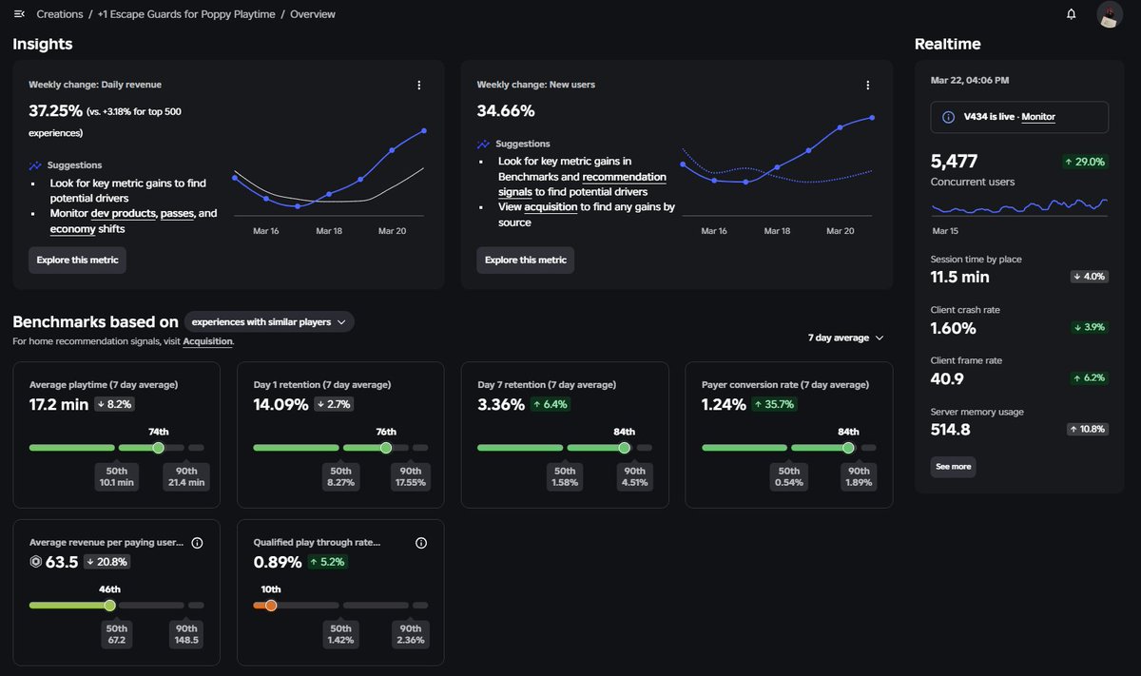The width and height of the screenshot is (1141, 676).
Task: Click the 6.4% Day 7 retention change badge
Action: click(552, 404)
